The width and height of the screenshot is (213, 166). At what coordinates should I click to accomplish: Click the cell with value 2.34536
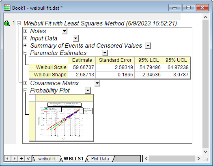point(148,75)
